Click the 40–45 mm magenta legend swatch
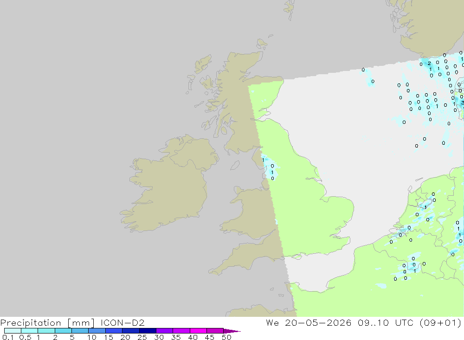464x340 pixels. point(198,331)
